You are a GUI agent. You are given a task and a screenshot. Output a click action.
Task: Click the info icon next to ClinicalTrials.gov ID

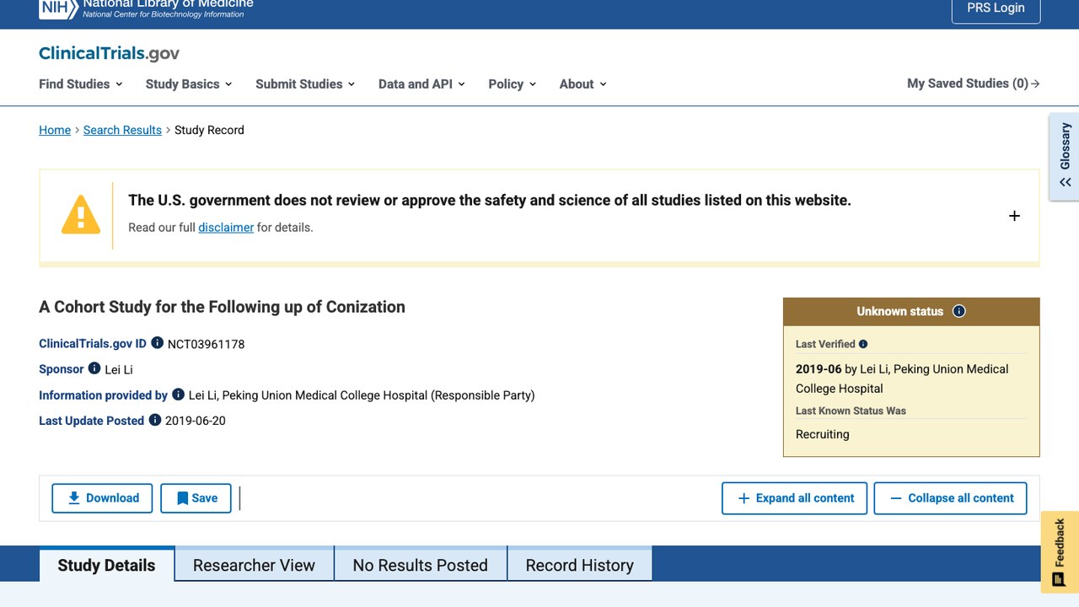(157, 343)
